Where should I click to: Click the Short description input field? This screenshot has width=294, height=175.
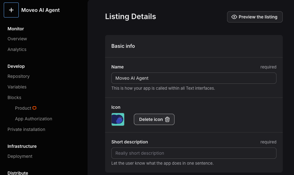pos(194,153)
